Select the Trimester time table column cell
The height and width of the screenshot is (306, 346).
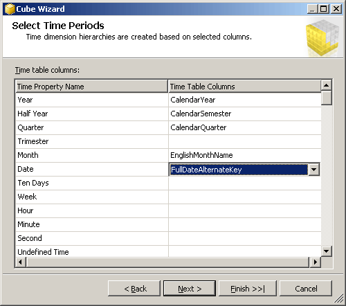point(245,141)
